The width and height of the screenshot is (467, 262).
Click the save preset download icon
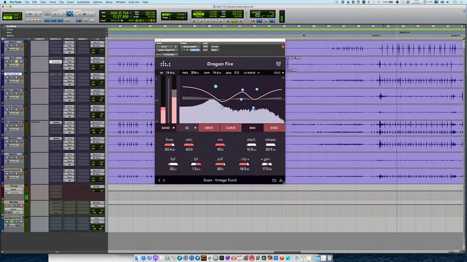point(281,180)
